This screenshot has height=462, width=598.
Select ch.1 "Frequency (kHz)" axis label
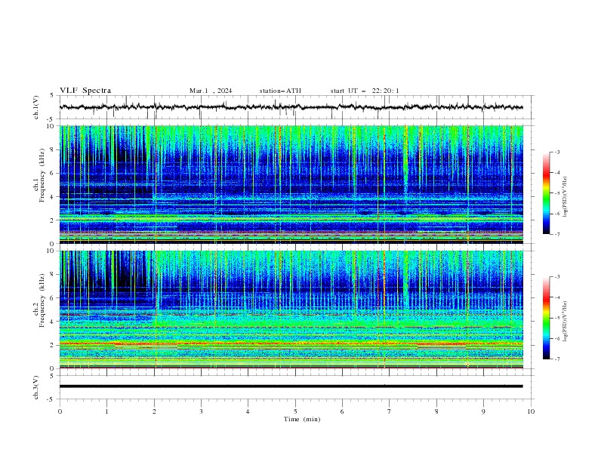[x=42, y=174]
